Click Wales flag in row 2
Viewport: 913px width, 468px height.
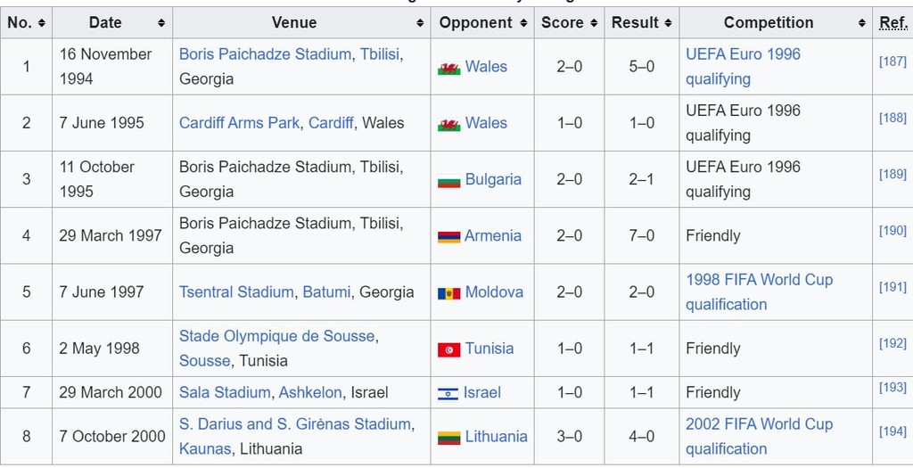click(449, 125)
